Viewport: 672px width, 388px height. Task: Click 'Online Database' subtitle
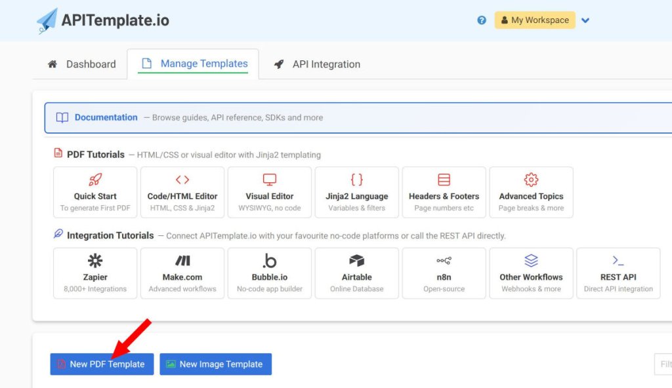[356, 289]
